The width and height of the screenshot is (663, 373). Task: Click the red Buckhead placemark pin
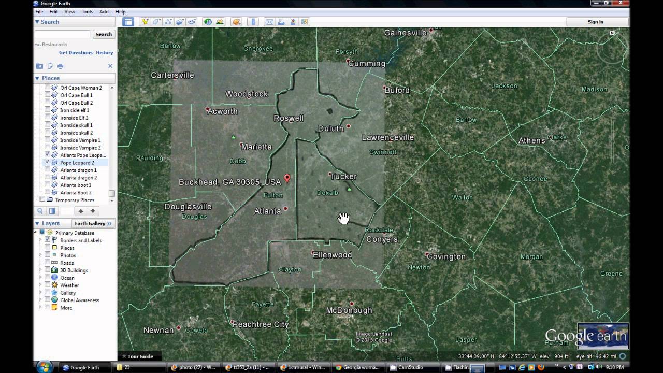click(287, 179)
